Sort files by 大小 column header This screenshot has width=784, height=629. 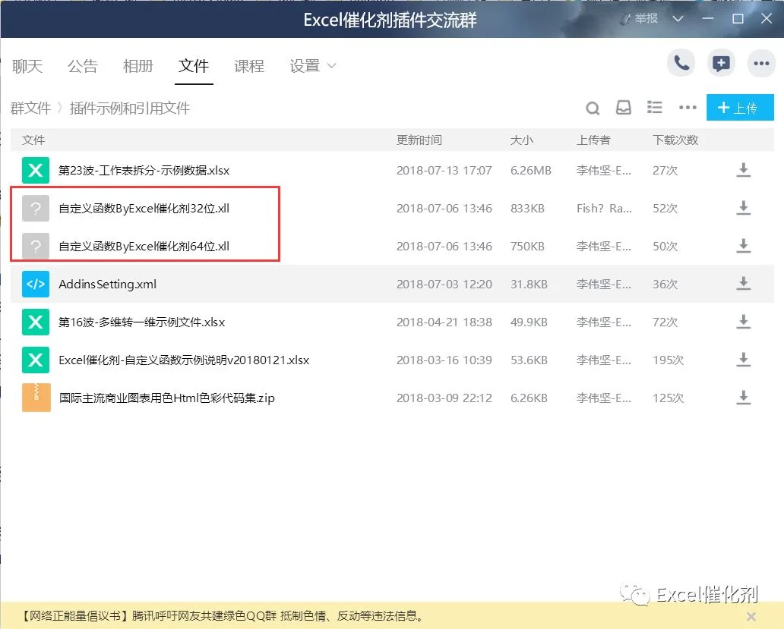521,140
